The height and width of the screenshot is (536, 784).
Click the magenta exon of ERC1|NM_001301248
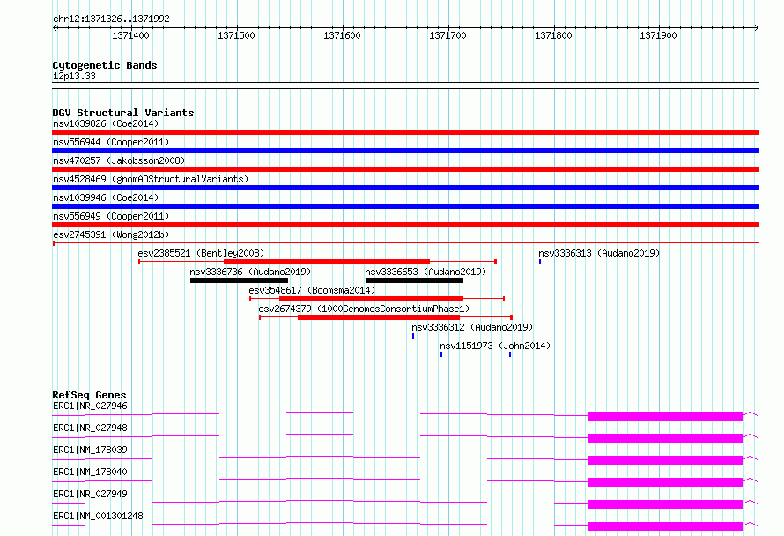pos(665,526)
